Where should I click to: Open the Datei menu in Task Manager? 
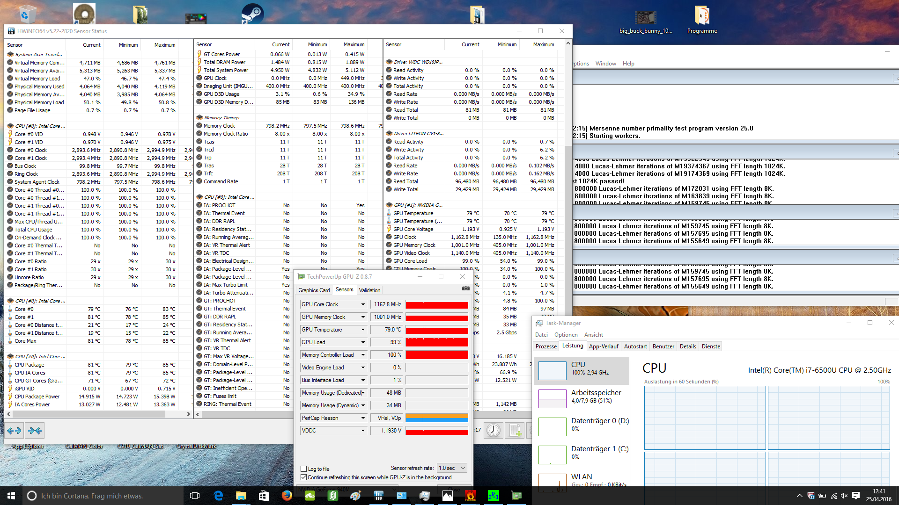[x=541, y=335]
